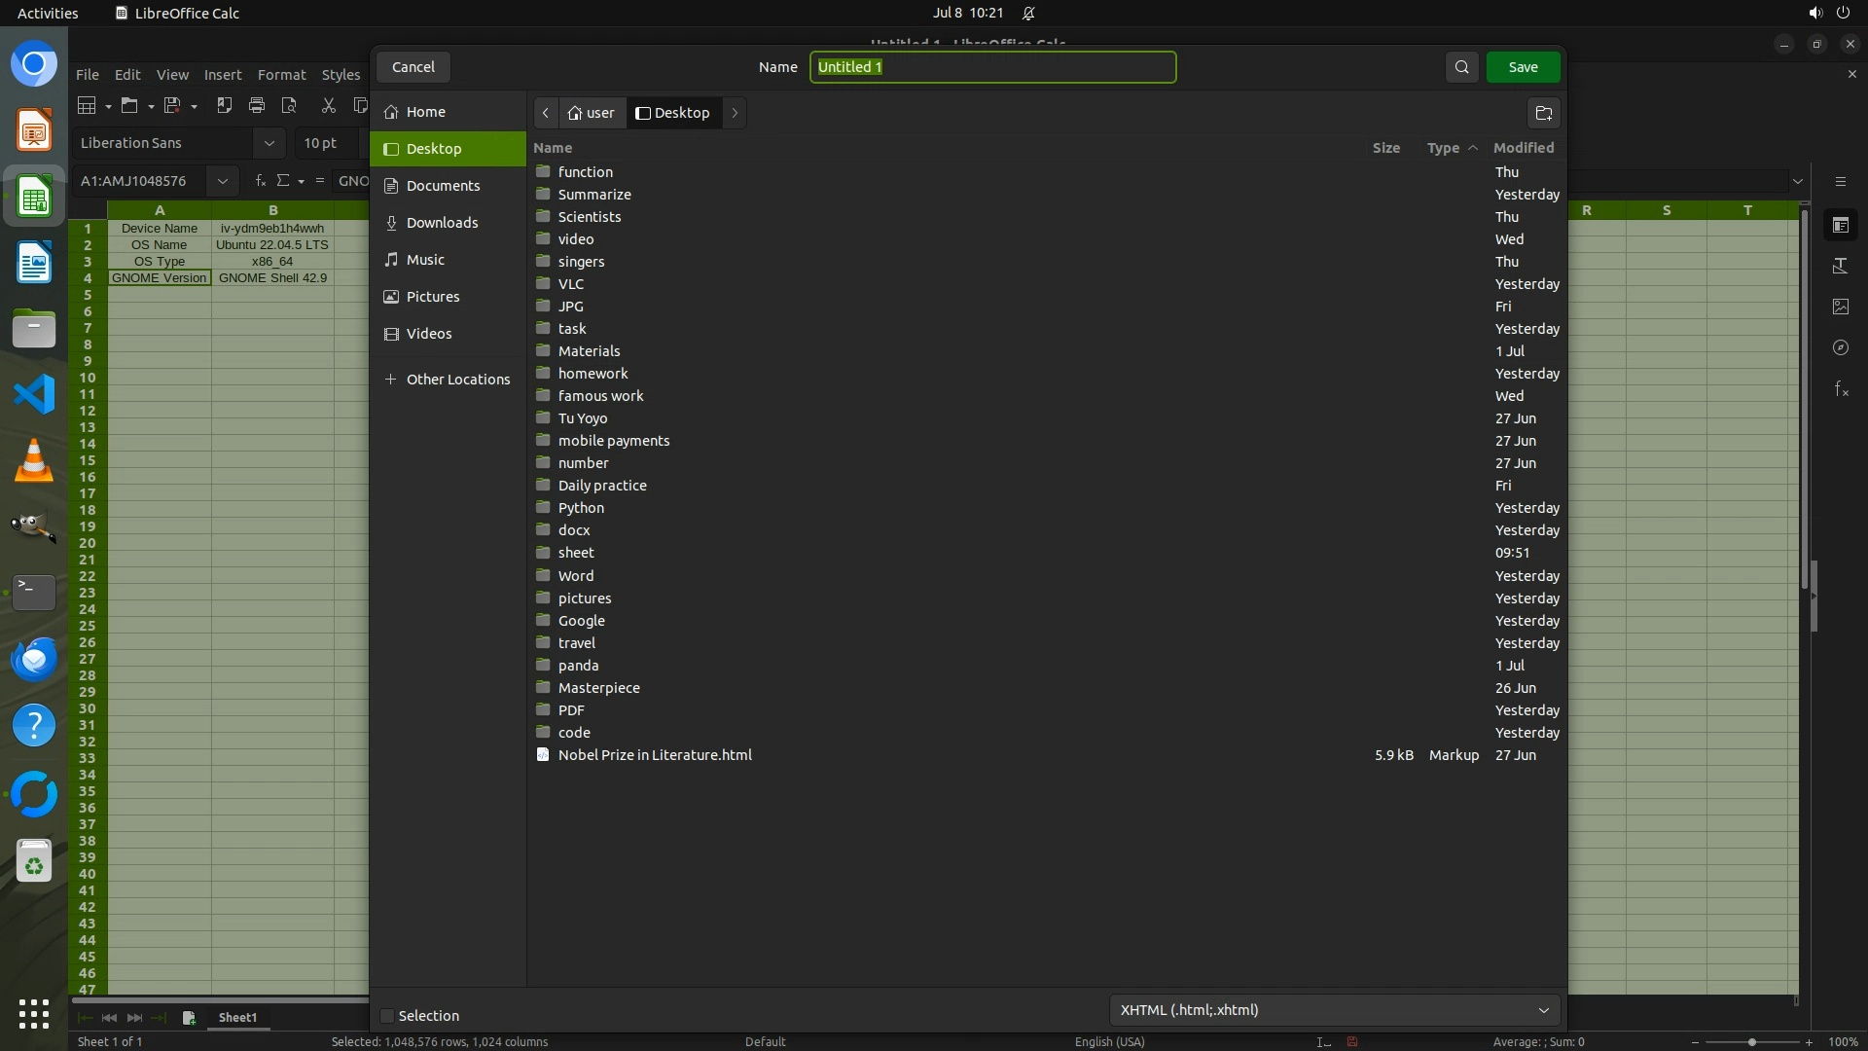Select the Sheet1 tab
Screen dimensions: 1868x1051
(237, 1017)
